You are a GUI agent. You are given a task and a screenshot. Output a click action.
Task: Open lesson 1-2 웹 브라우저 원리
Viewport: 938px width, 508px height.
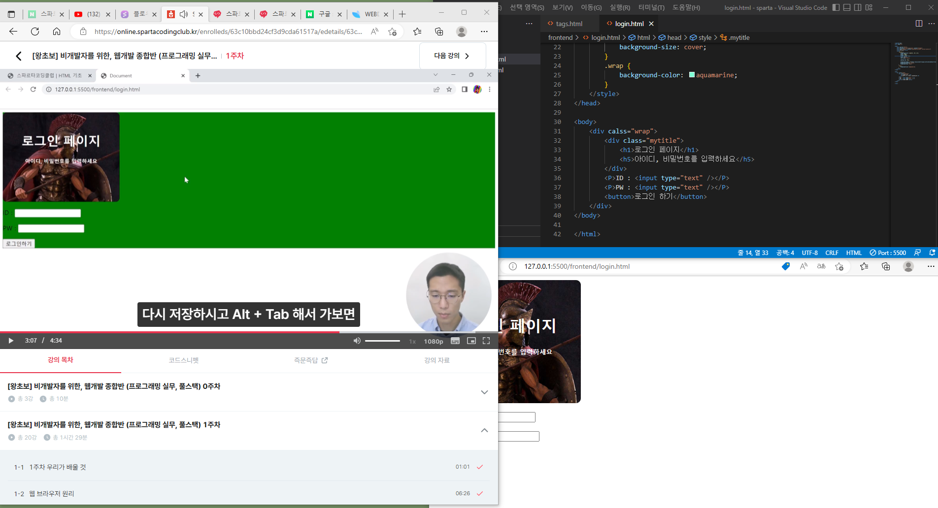(249, 493)
